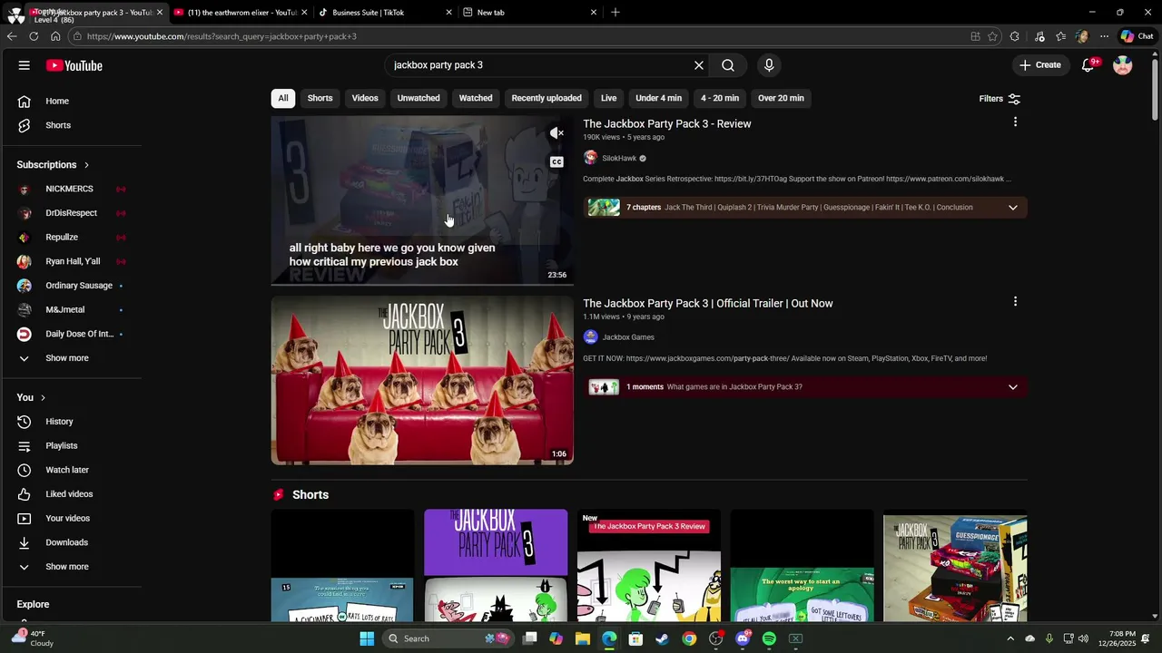The image size is (1162, 653).
Task: Start voice search with the microphone
Action: (x=769, y=65)
